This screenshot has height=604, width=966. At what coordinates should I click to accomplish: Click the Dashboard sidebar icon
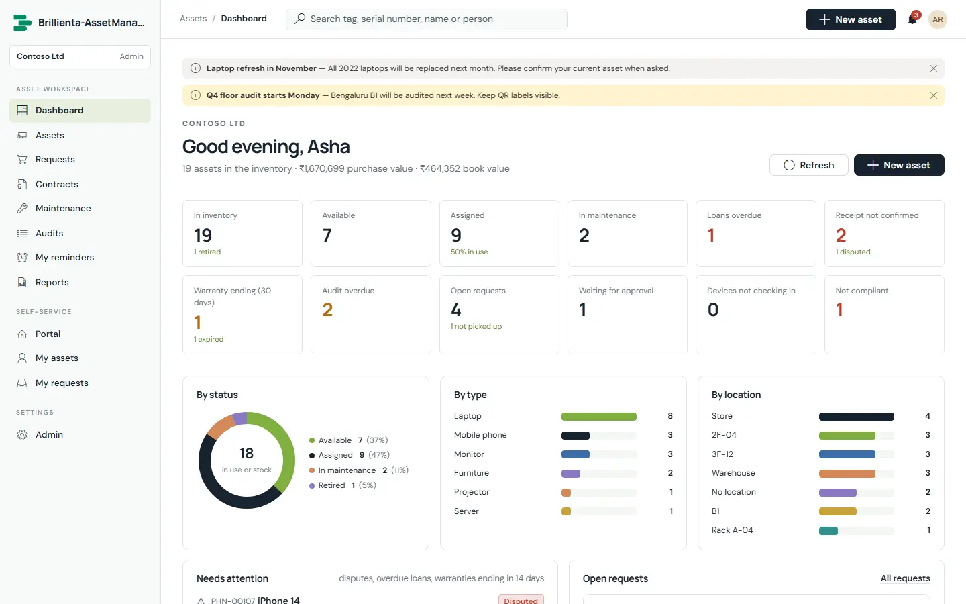(x=22, y=111)
